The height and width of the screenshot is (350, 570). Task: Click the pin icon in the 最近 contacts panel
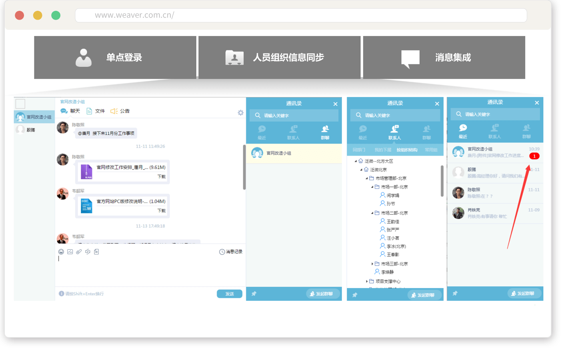click(455, 293)
